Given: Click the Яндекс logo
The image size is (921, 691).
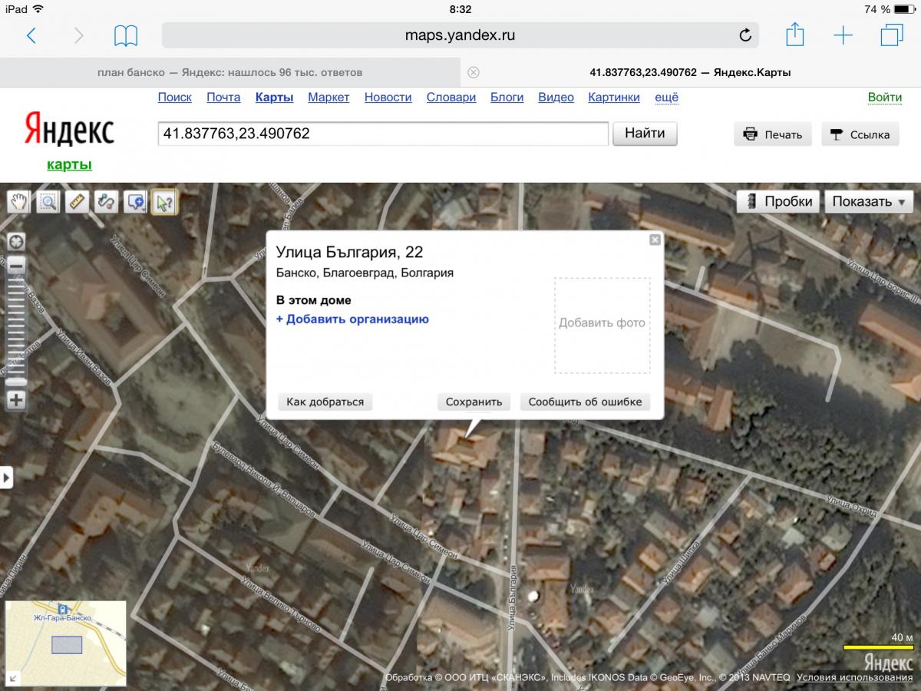Looking at the screenshot, I should tap(69, 129).
